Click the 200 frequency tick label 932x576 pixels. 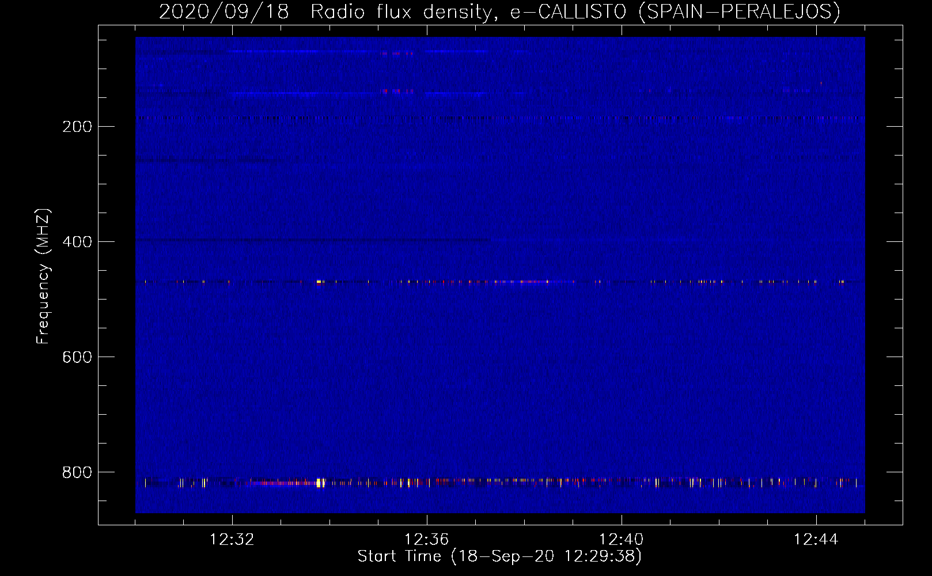click(x=77, y=127)
